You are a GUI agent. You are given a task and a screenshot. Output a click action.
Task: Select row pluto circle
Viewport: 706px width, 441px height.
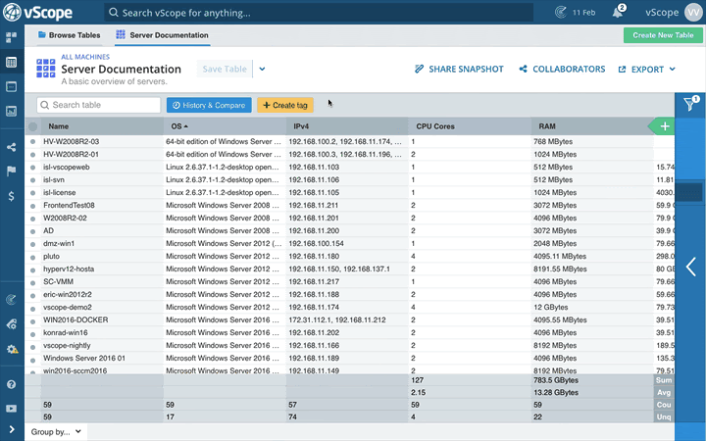tap(33, 257)
